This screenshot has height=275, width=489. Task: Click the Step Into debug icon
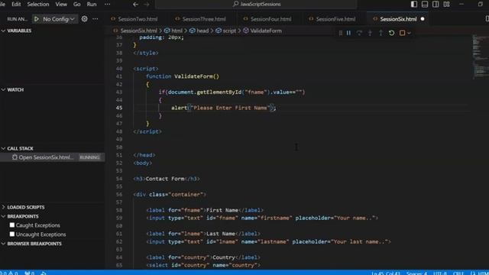[x=370, y=33]
